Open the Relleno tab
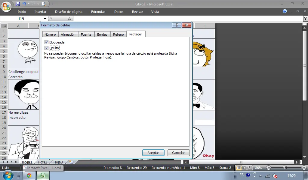Viewport: 308px width, 180px height. point(119,34)
